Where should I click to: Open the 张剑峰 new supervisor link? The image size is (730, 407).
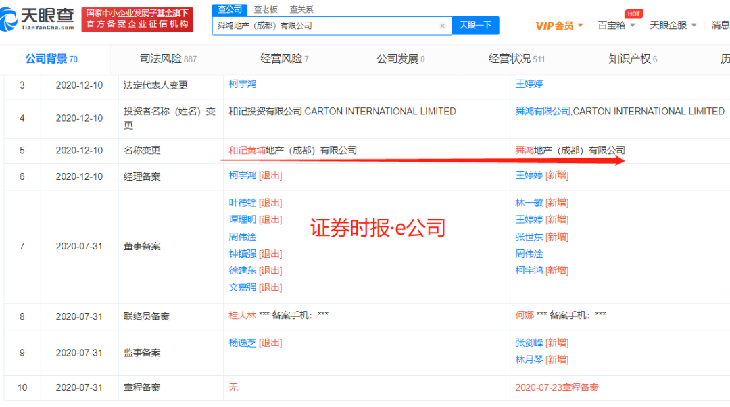pyautogui.click(x=529, y=343)
